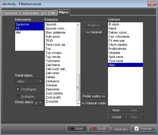Open the Triedit stlpec dropdown

29,81
